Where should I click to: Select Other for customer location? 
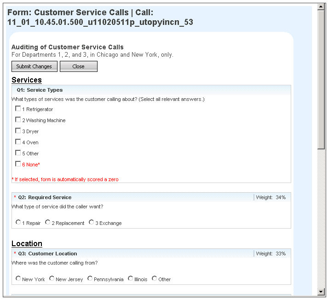tap(155, 279)
